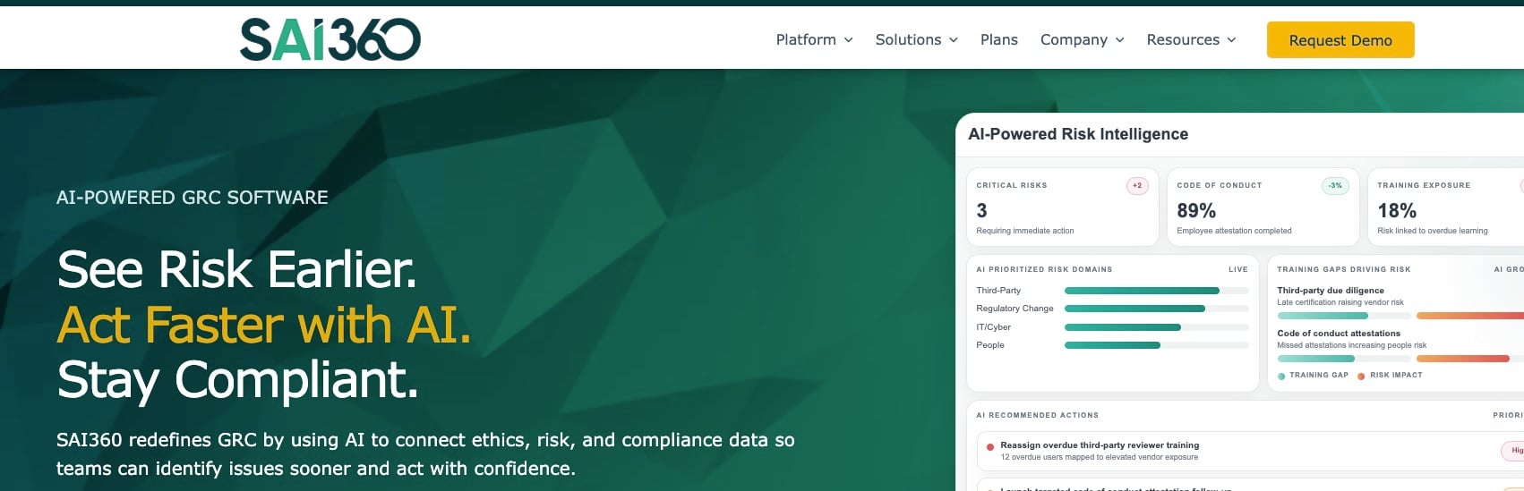This screenshot has height=491, width=1524.
Task: Expand the Company chevron arrow
Action: [x=1119, y=40]
